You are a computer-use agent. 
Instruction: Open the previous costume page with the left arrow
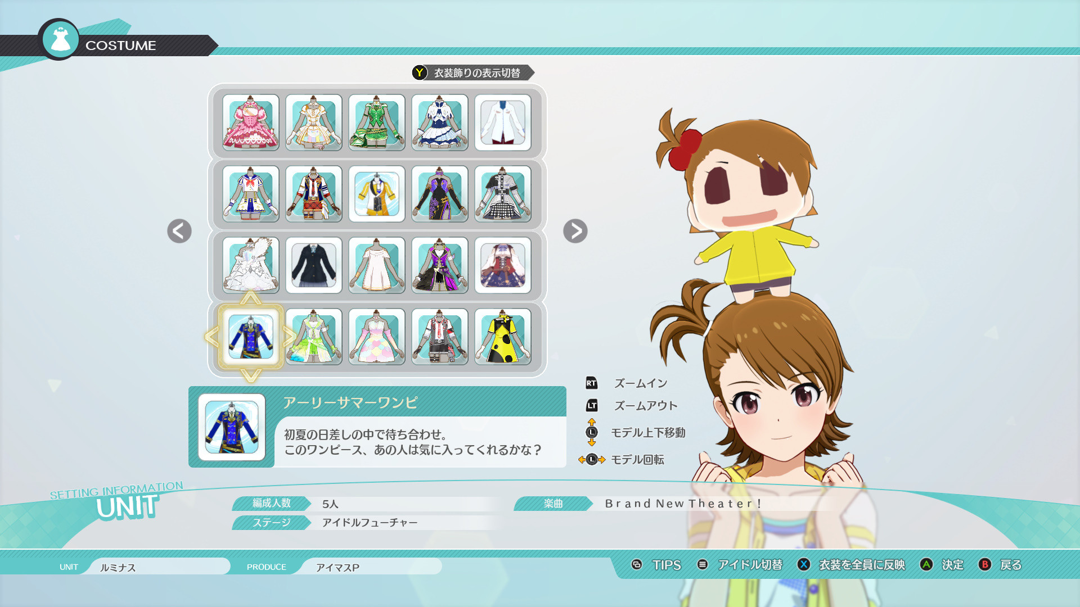178,232
